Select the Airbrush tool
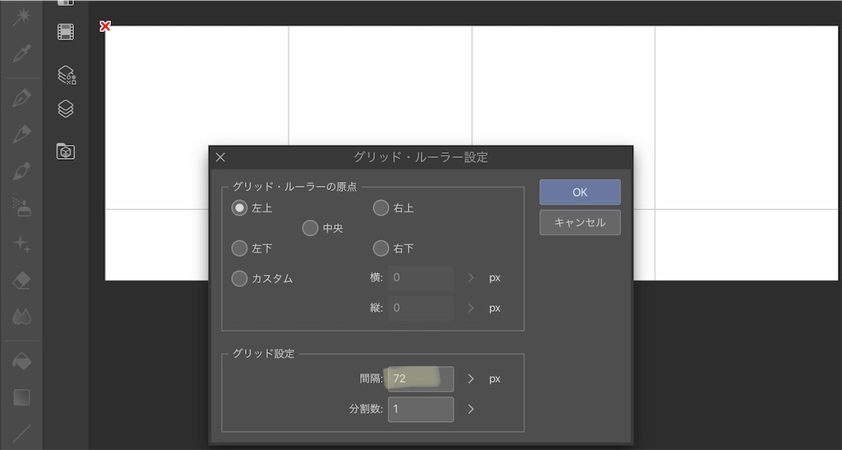Viewport: 842px width, 450px height. click(x=21, y=206)
